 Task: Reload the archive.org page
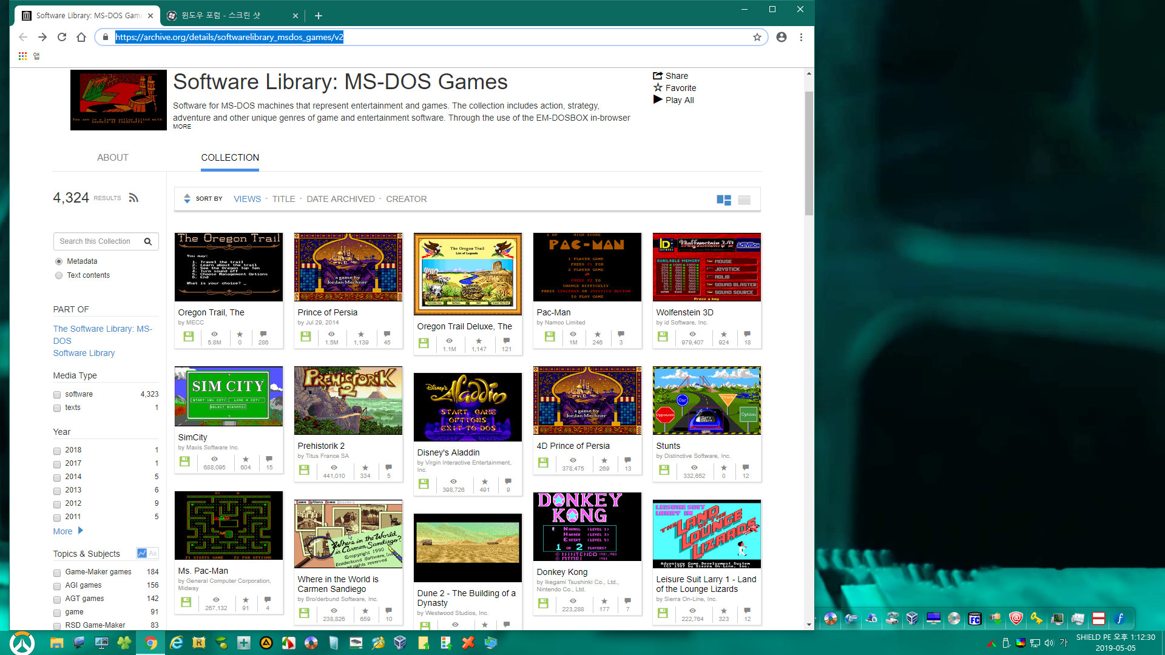pos(62,37)
